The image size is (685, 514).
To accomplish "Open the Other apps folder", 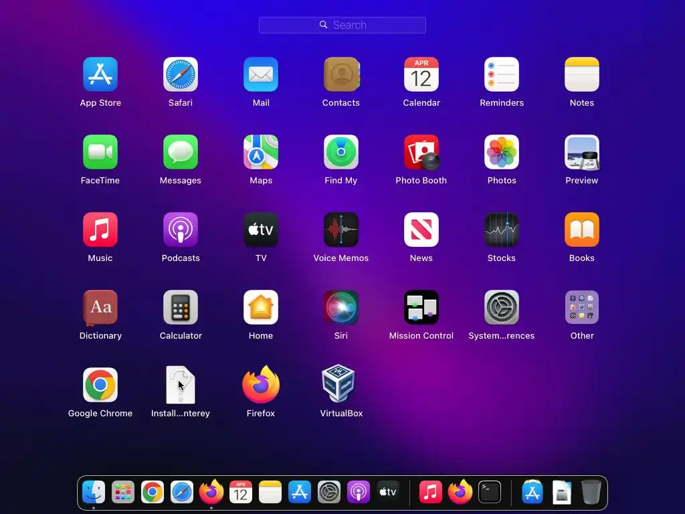I will [582, 307].
